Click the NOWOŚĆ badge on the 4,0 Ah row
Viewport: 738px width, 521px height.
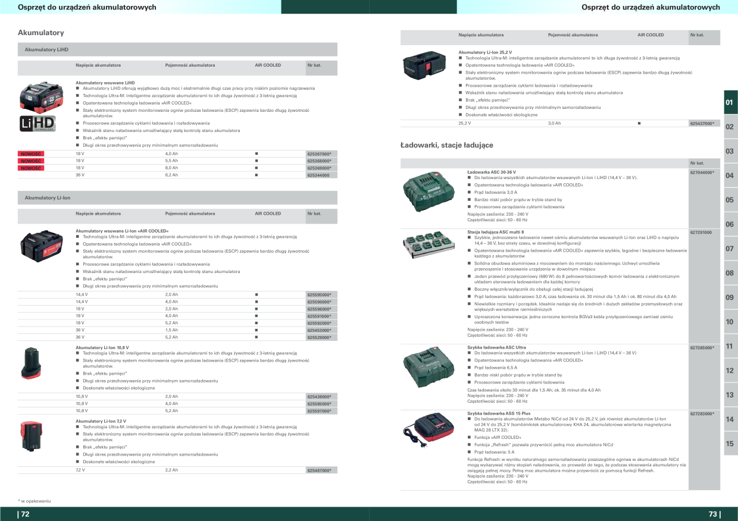click(31, 154)
